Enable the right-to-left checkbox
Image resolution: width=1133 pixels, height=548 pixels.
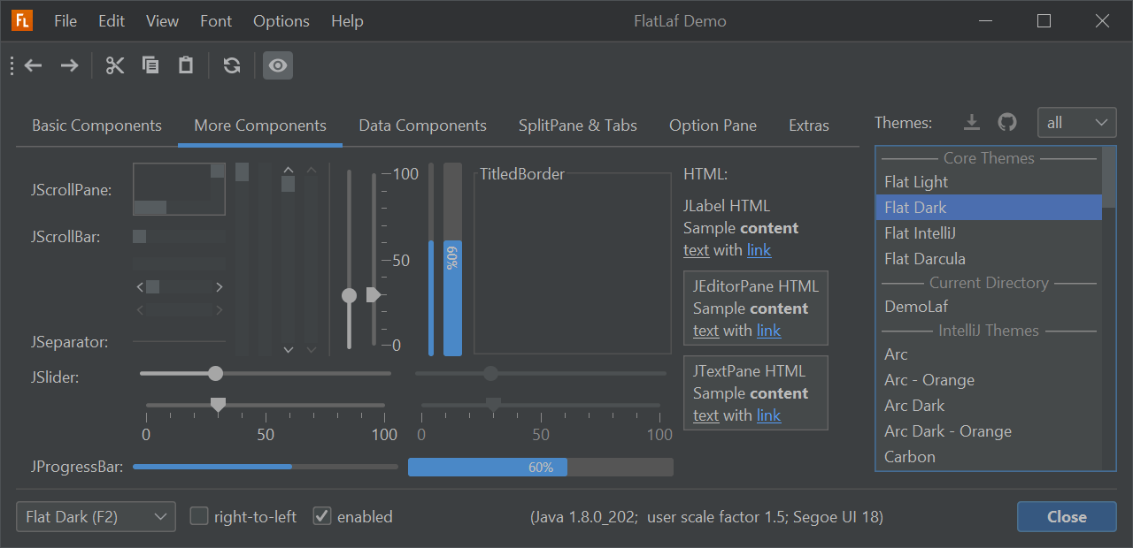click(x=199, y=516)
